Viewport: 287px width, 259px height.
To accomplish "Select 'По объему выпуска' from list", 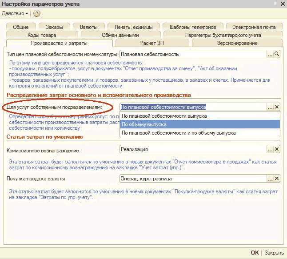I will 144,124.
